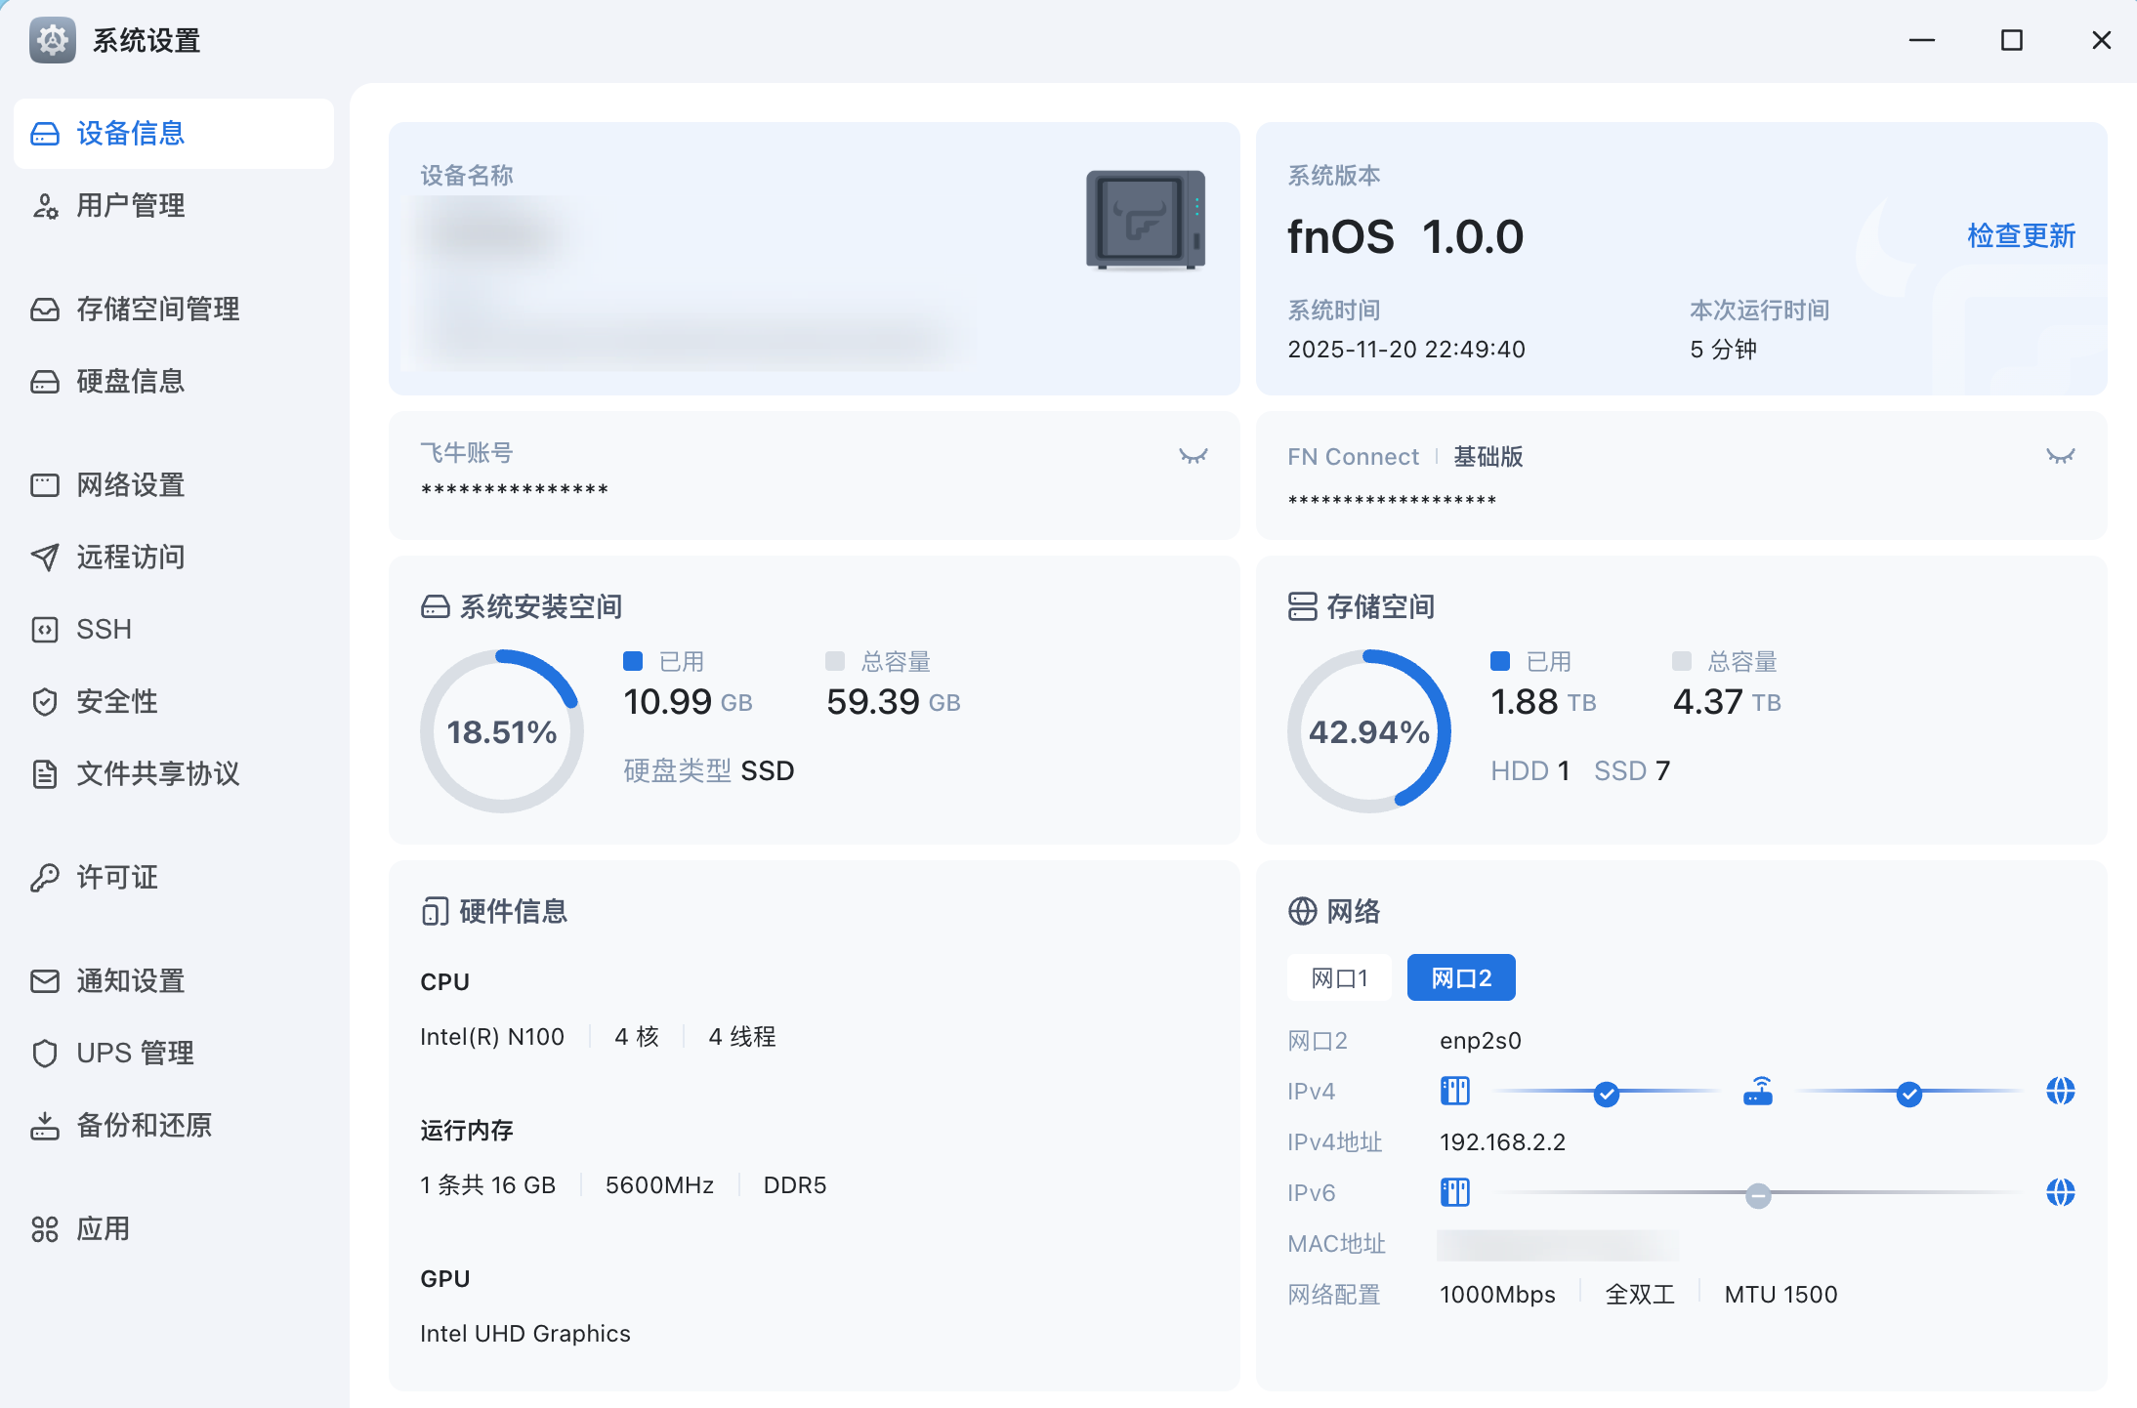Go to 硬盘信息 page
This screenshot has width=2137, height=1408.
click(x=130, y=381)
